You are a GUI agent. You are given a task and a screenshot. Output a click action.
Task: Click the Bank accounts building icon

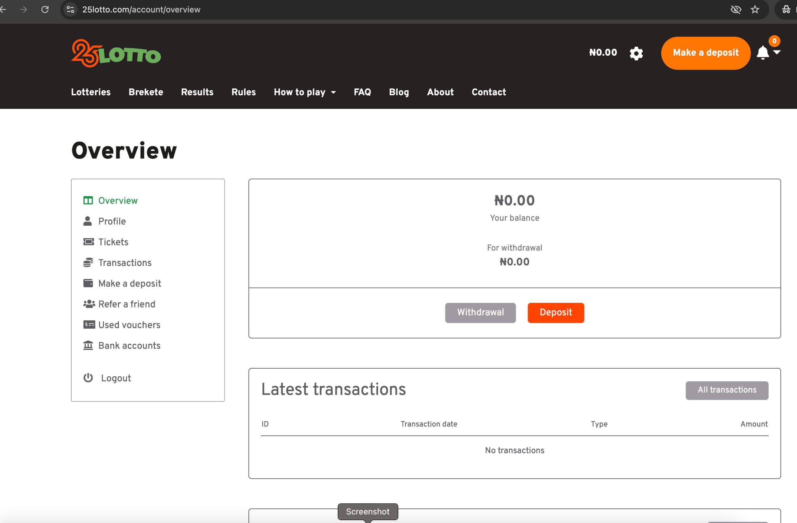[88, 345]
